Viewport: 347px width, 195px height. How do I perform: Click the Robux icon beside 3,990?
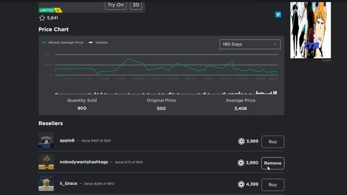[241, 162]
